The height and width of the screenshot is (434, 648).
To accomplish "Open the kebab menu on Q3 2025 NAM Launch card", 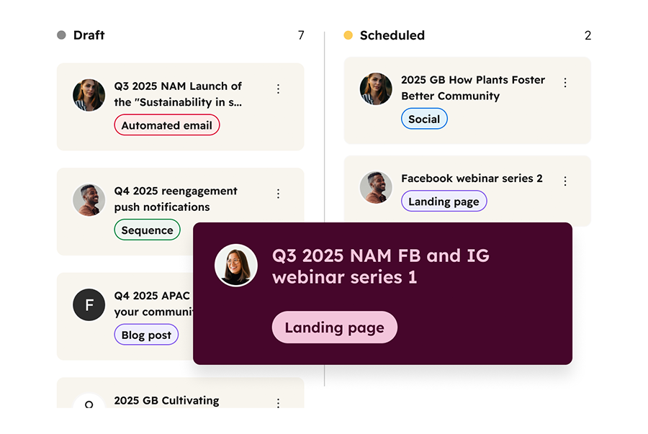I will 279,89.
